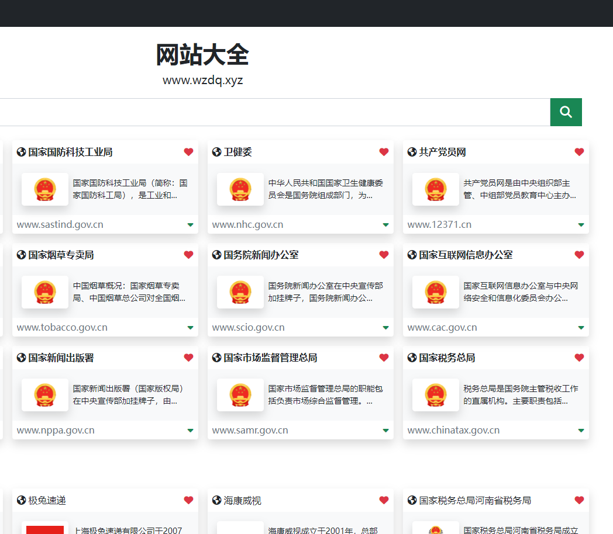Expand dropdown arrow beside www.12371.cn
The height and width of the screenshot is (534, 613).
[x=581, y=225]
